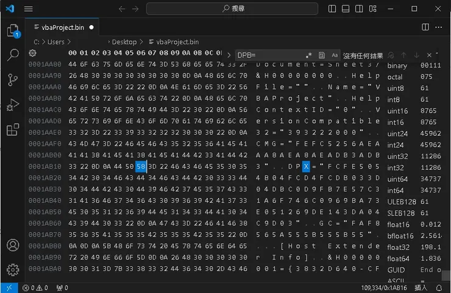Click the address 0001ABA0 row label

tap(45, 269)
